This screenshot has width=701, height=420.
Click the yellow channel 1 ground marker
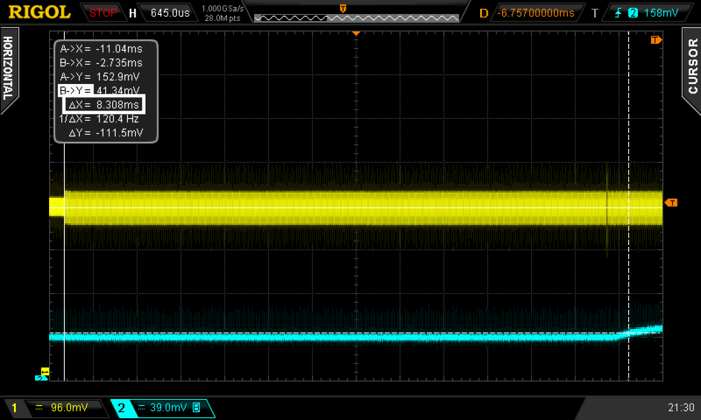tap(44, 372)
